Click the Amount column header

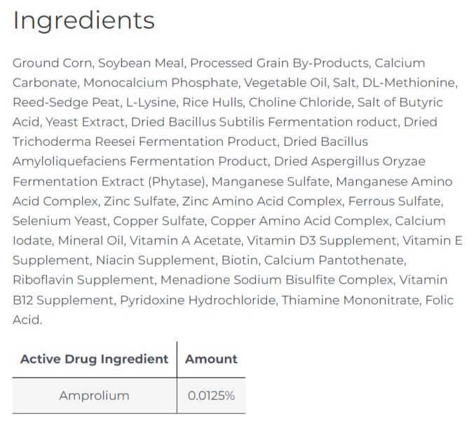211,359
